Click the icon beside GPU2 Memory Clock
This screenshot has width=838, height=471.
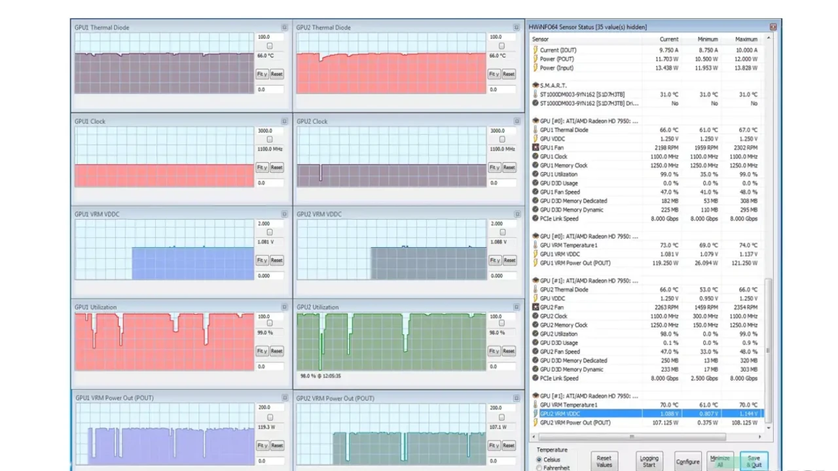536,325
